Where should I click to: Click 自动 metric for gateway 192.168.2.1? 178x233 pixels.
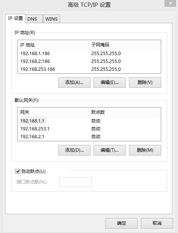pos(96,137)
